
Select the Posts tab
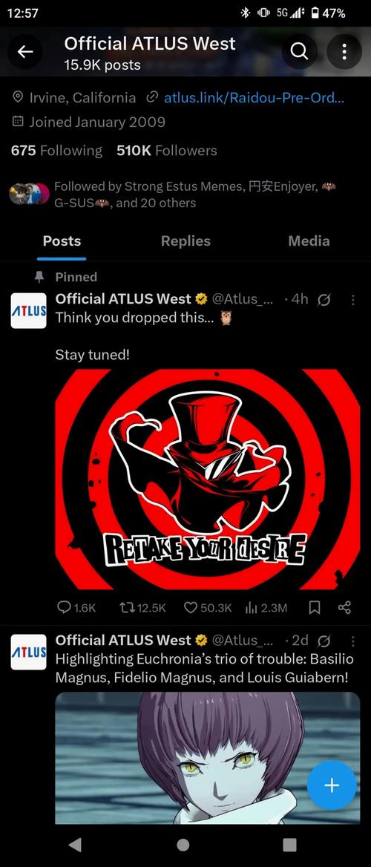coord(62,241)
